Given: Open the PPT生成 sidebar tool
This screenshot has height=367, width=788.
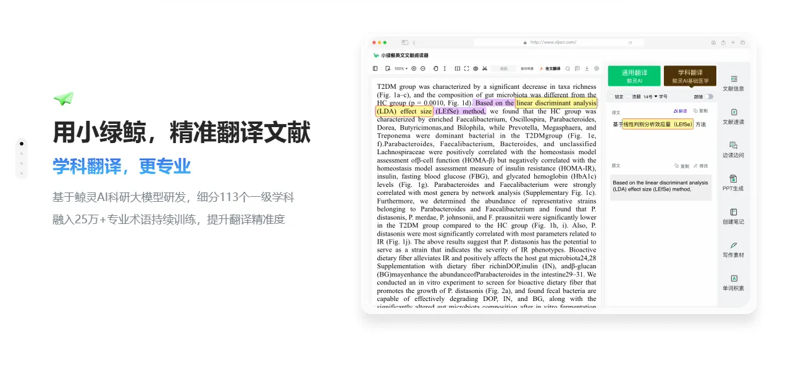Looking at the screenshot, I should pyautogui.click(x=733, y=183).
